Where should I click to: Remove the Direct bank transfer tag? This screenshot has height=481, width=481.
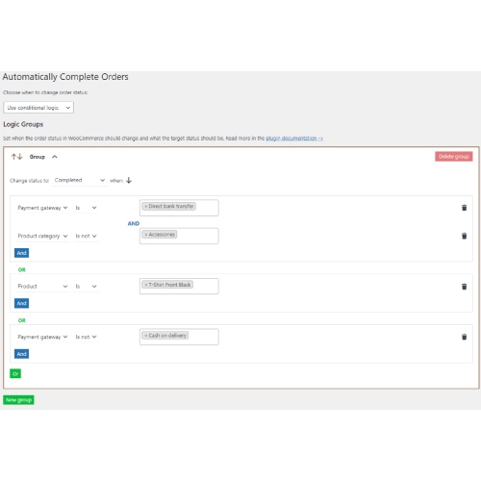pyautogui.click(x=146, y=206)
